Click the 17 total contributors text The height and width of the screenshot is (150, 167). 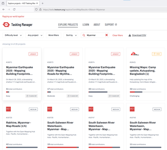click(55, 89)
